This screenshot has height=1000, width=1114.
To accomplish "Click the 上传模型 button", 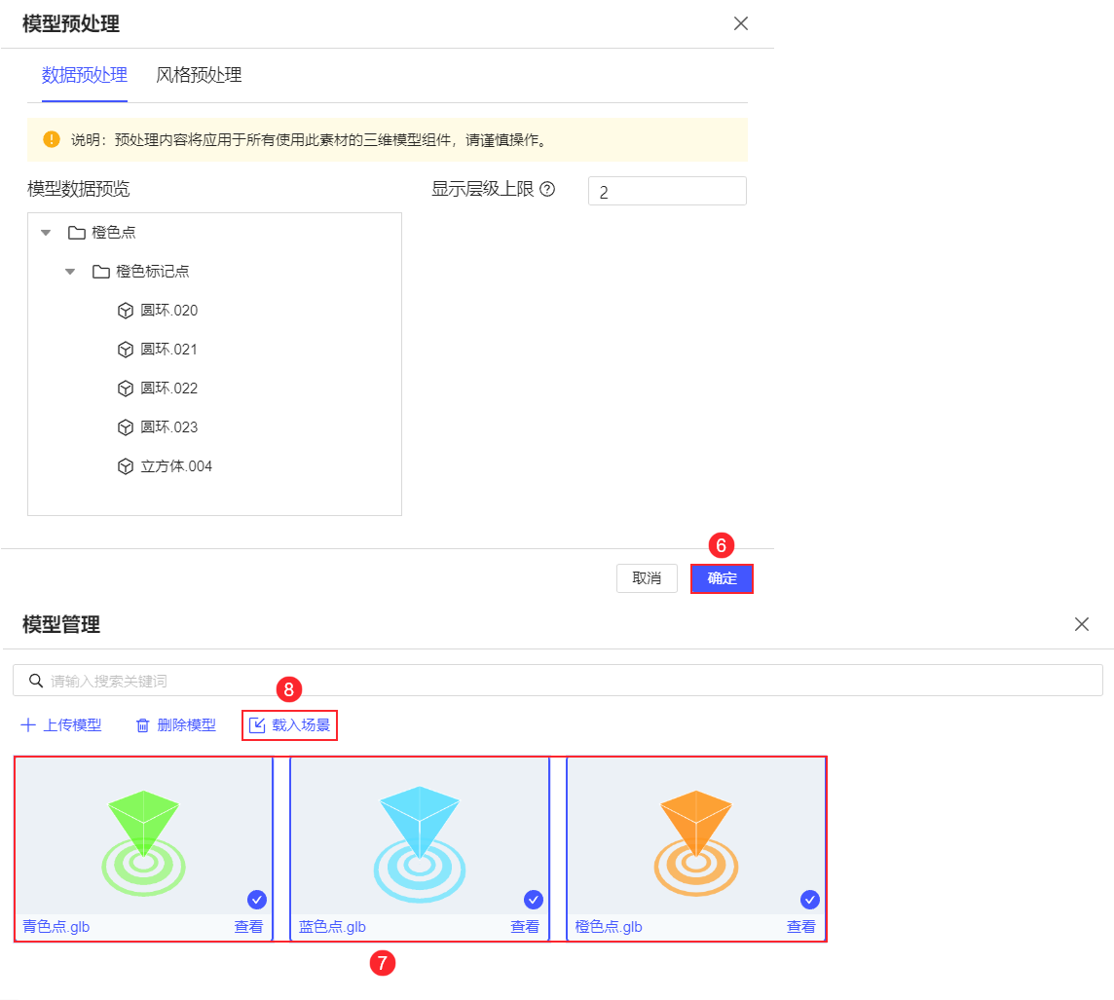I will 61,725.
